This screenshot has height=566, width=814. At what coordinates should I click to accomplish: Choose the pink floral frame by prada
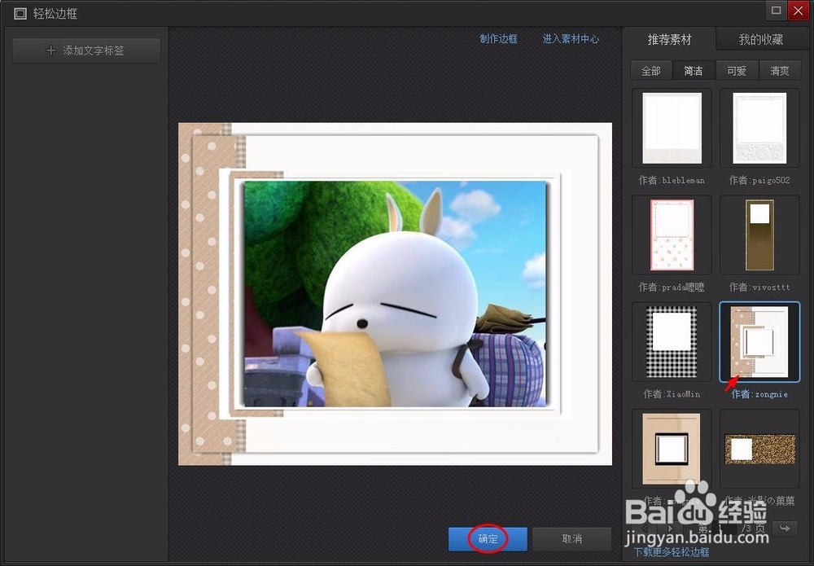point(672,235)
